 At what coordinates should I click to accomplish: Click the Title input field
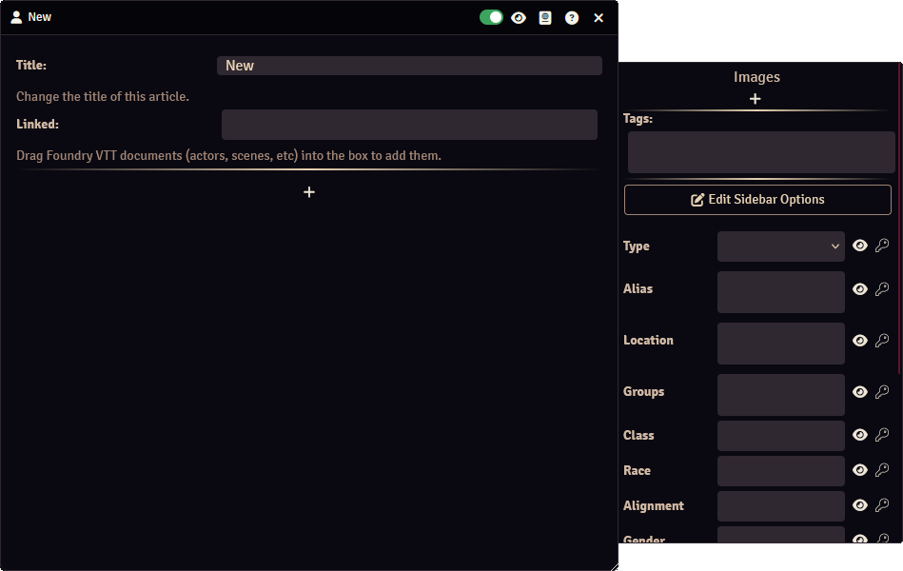click(409, 66)
